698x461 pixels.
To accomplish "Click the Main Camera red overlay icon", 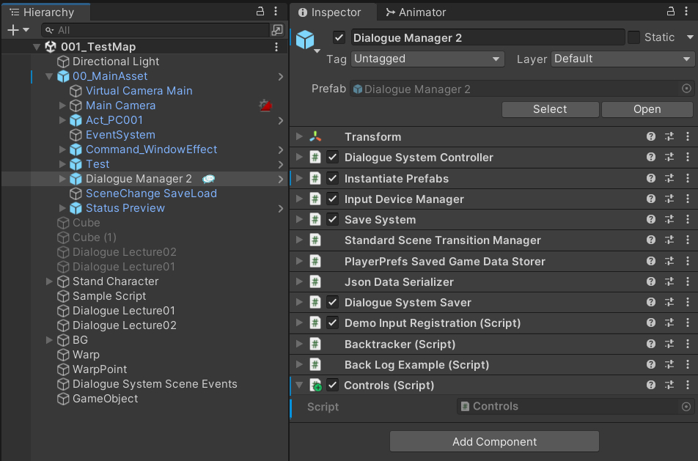I will pos(265,106).
